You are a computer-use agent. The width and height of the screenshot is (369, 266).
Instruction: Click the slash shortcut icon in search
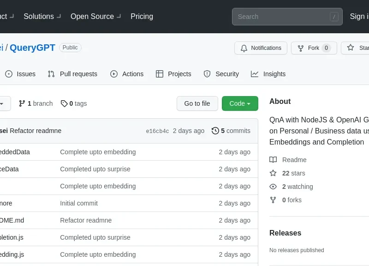pos(334,17)
